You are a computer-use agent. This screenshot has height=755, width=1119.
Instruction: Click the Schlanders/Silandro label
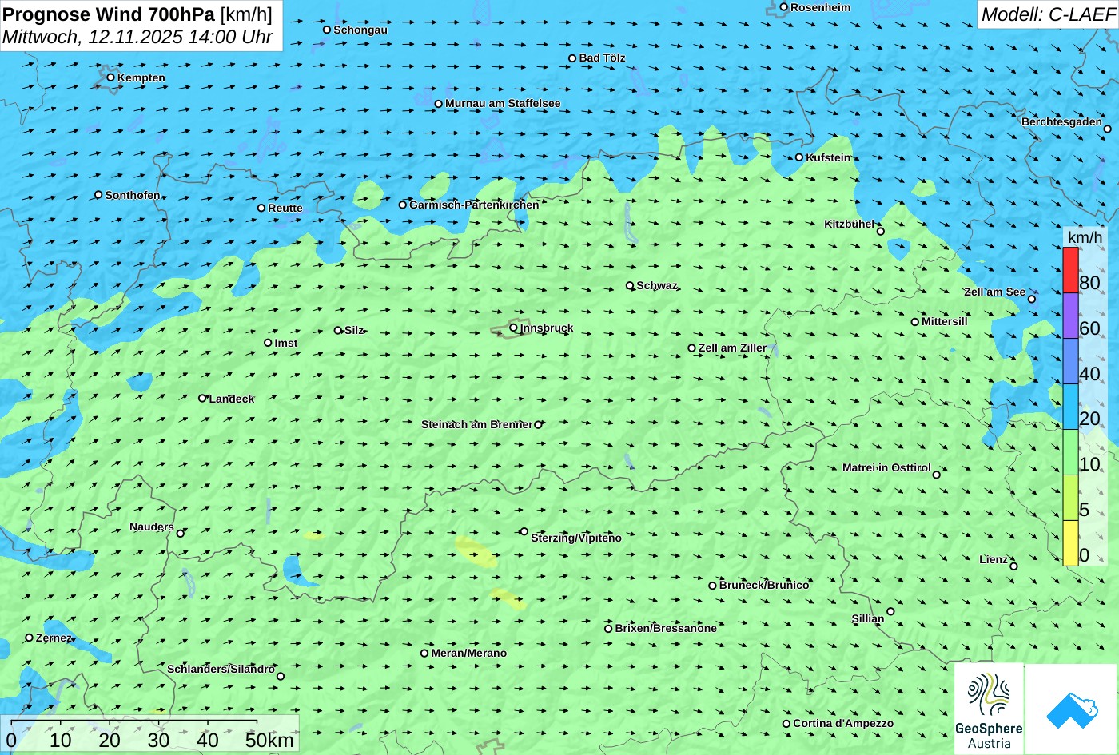click(221, 669)
